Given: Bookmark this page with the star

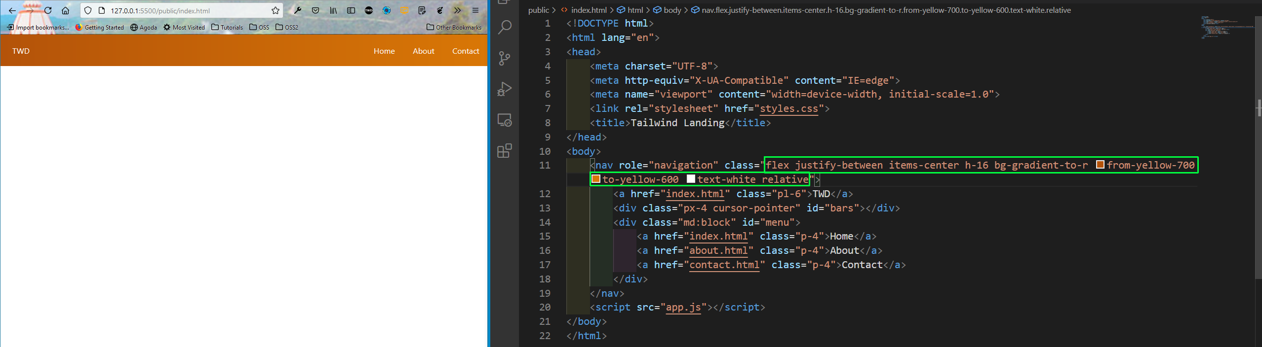Looking at the screenshot, I should [x=276, y=10].
